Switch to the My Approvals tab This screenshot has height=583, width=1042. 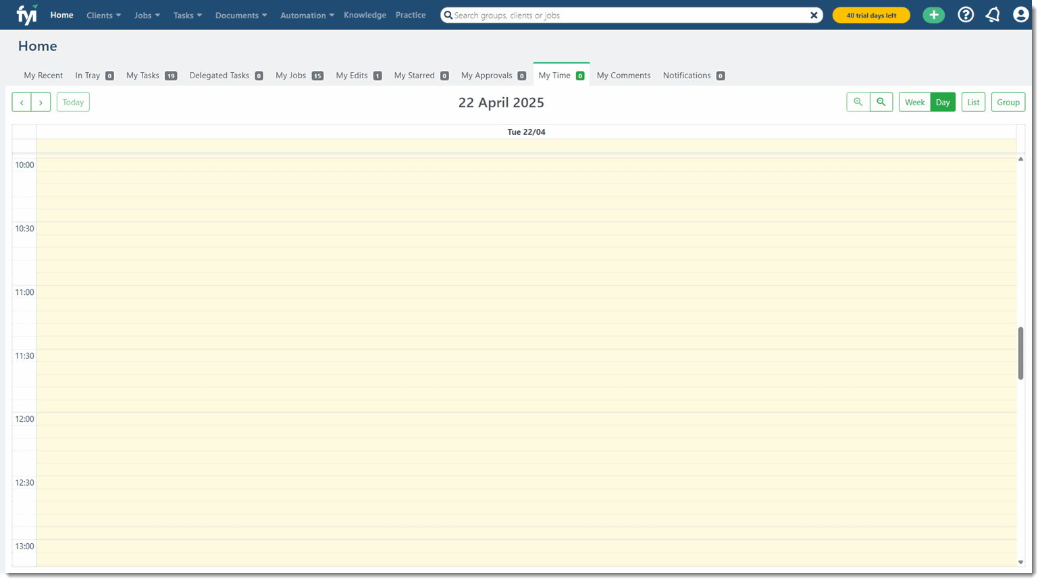click(x=493, y=76)
